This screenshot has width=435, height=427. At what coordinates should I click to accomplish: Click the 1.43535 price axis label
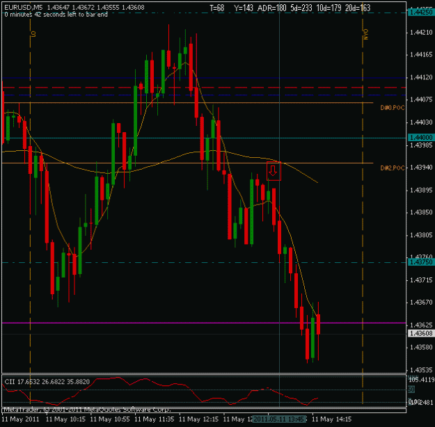click(x=421, y=370)
